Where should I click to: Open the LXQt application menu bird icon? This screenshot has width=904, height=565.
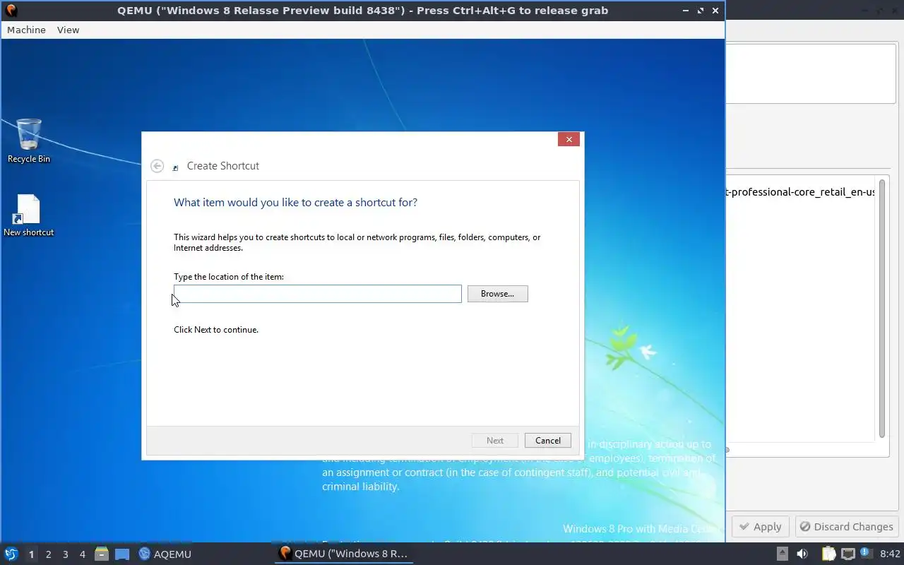point(11,554)
